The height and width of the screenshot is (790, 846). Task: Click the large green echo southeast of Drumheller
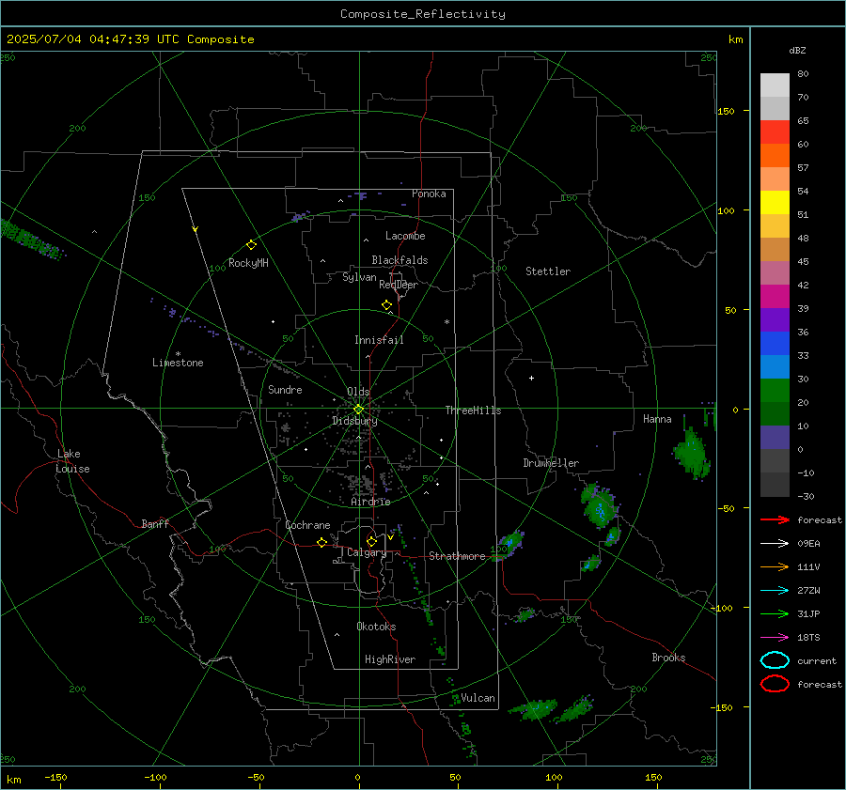pos(600,505)
